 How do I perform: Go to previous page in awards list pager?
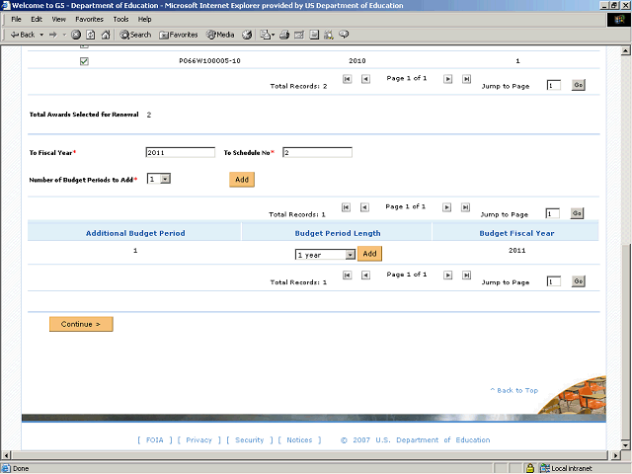[365, 79]
